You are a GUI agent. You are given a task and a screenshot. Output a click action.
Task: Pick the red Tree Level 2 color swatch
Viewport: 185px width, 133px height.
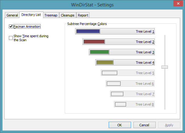click(94, 42)
